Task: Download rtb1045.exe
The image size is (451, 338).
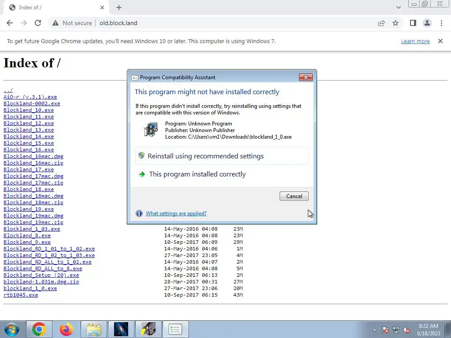Action: [x=21, y=295]
